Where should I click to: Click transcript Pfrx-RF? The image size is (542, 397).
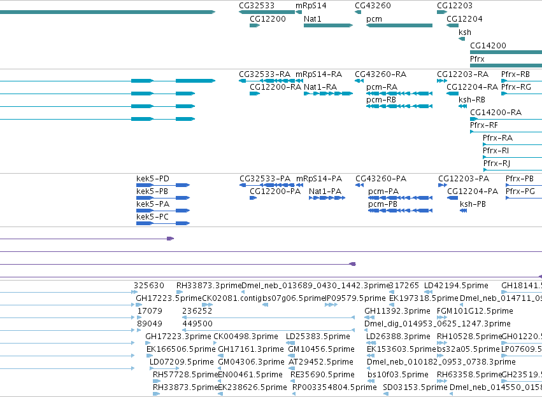(x=484, y=125)
